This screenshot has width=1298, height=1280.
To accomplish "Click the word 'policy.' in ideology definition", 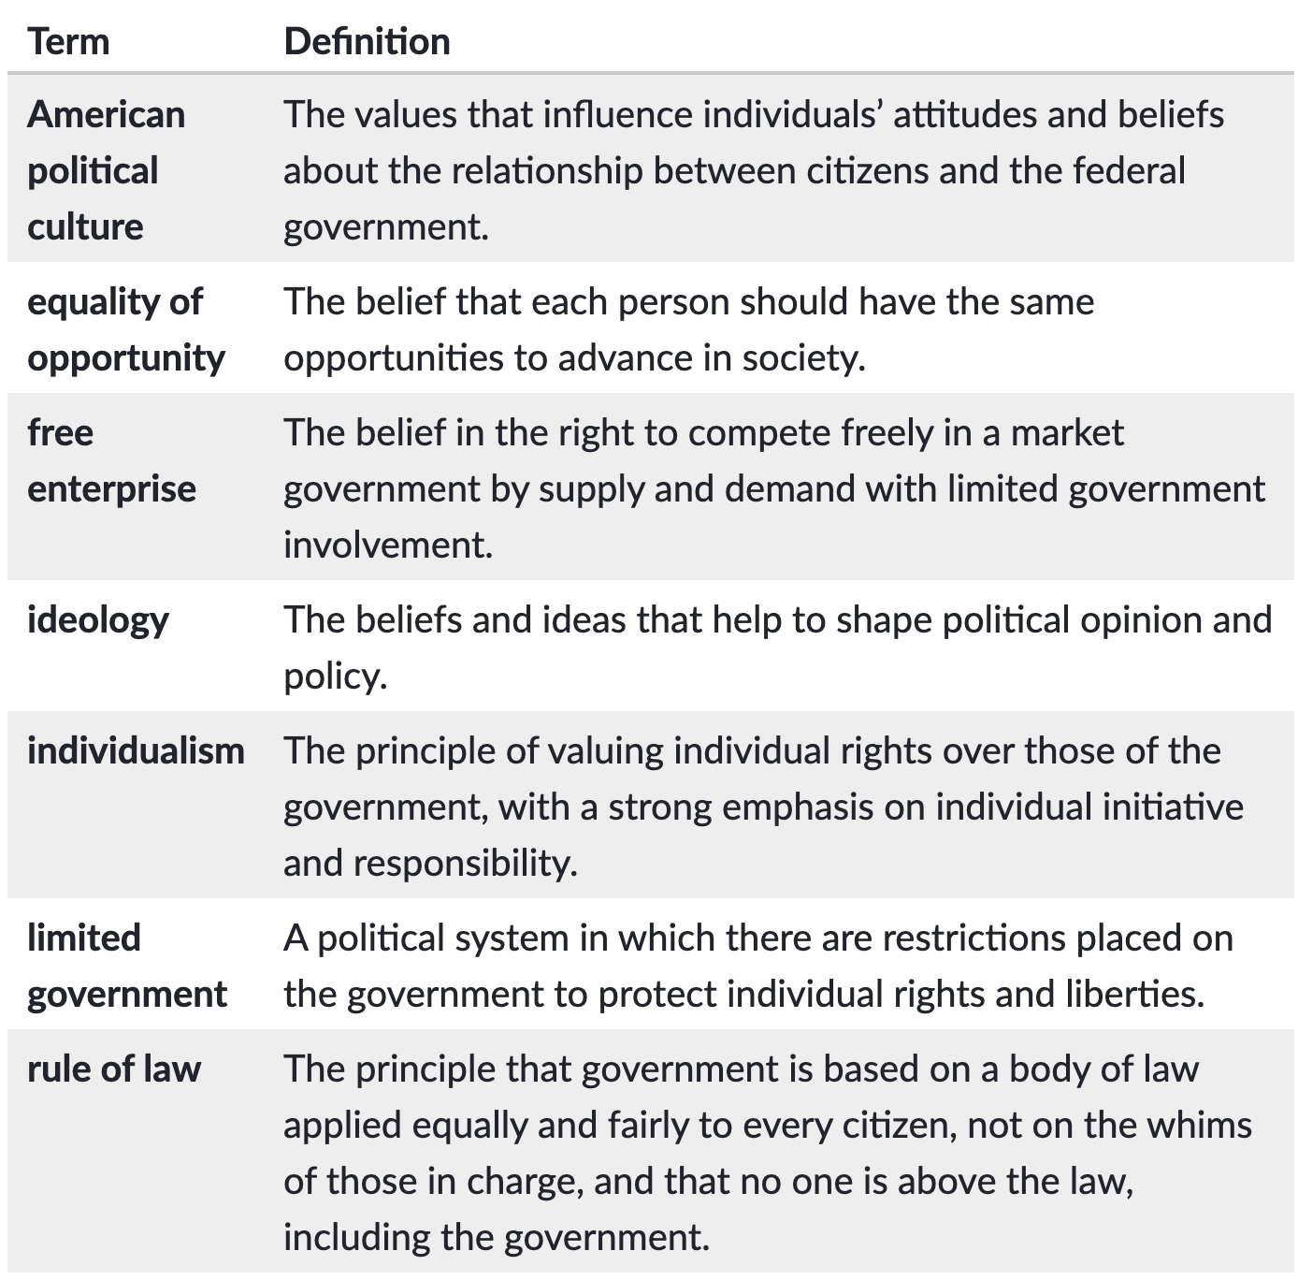I will click(335, 676).
